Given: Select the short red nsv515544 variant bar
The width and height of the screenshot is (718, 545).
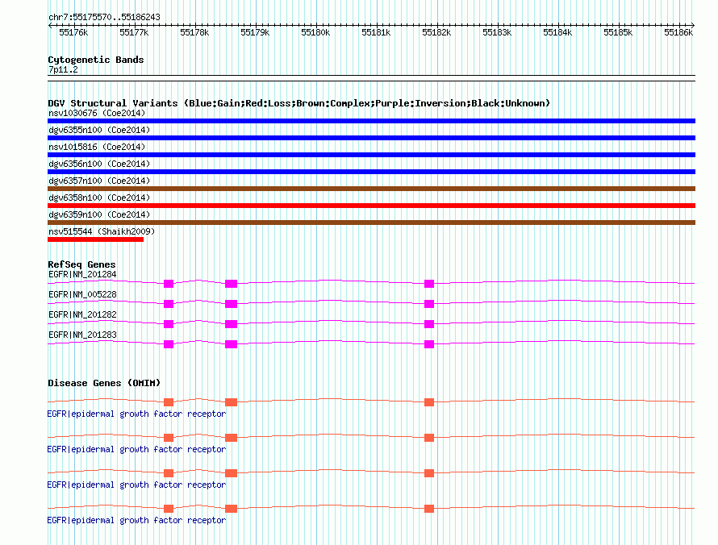Looking at the screenshot, I should tap(96, 239).
